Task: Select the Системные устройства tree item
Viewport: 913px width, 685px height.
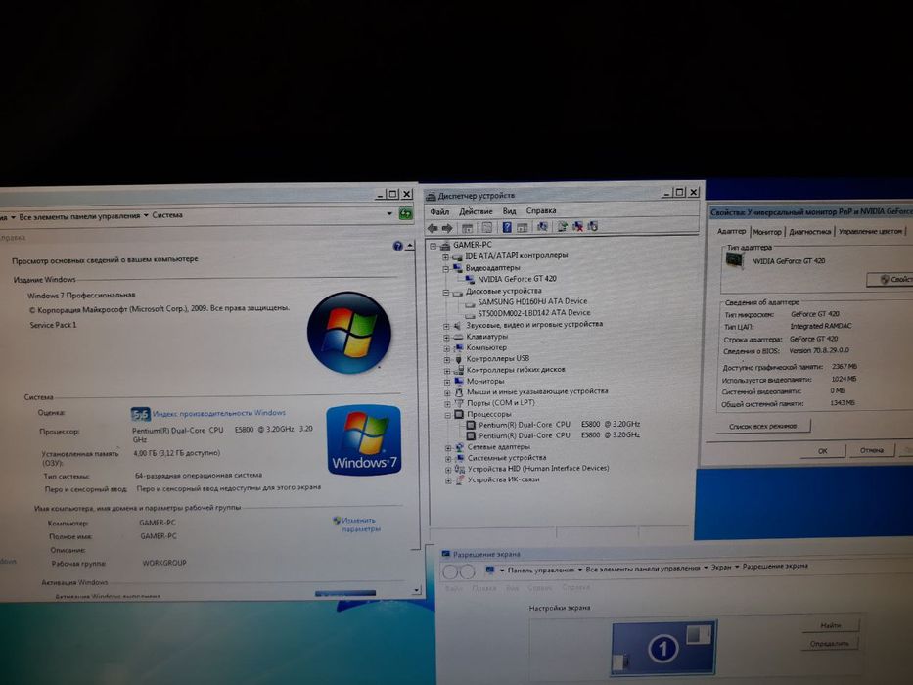Action: coord(507,458)
